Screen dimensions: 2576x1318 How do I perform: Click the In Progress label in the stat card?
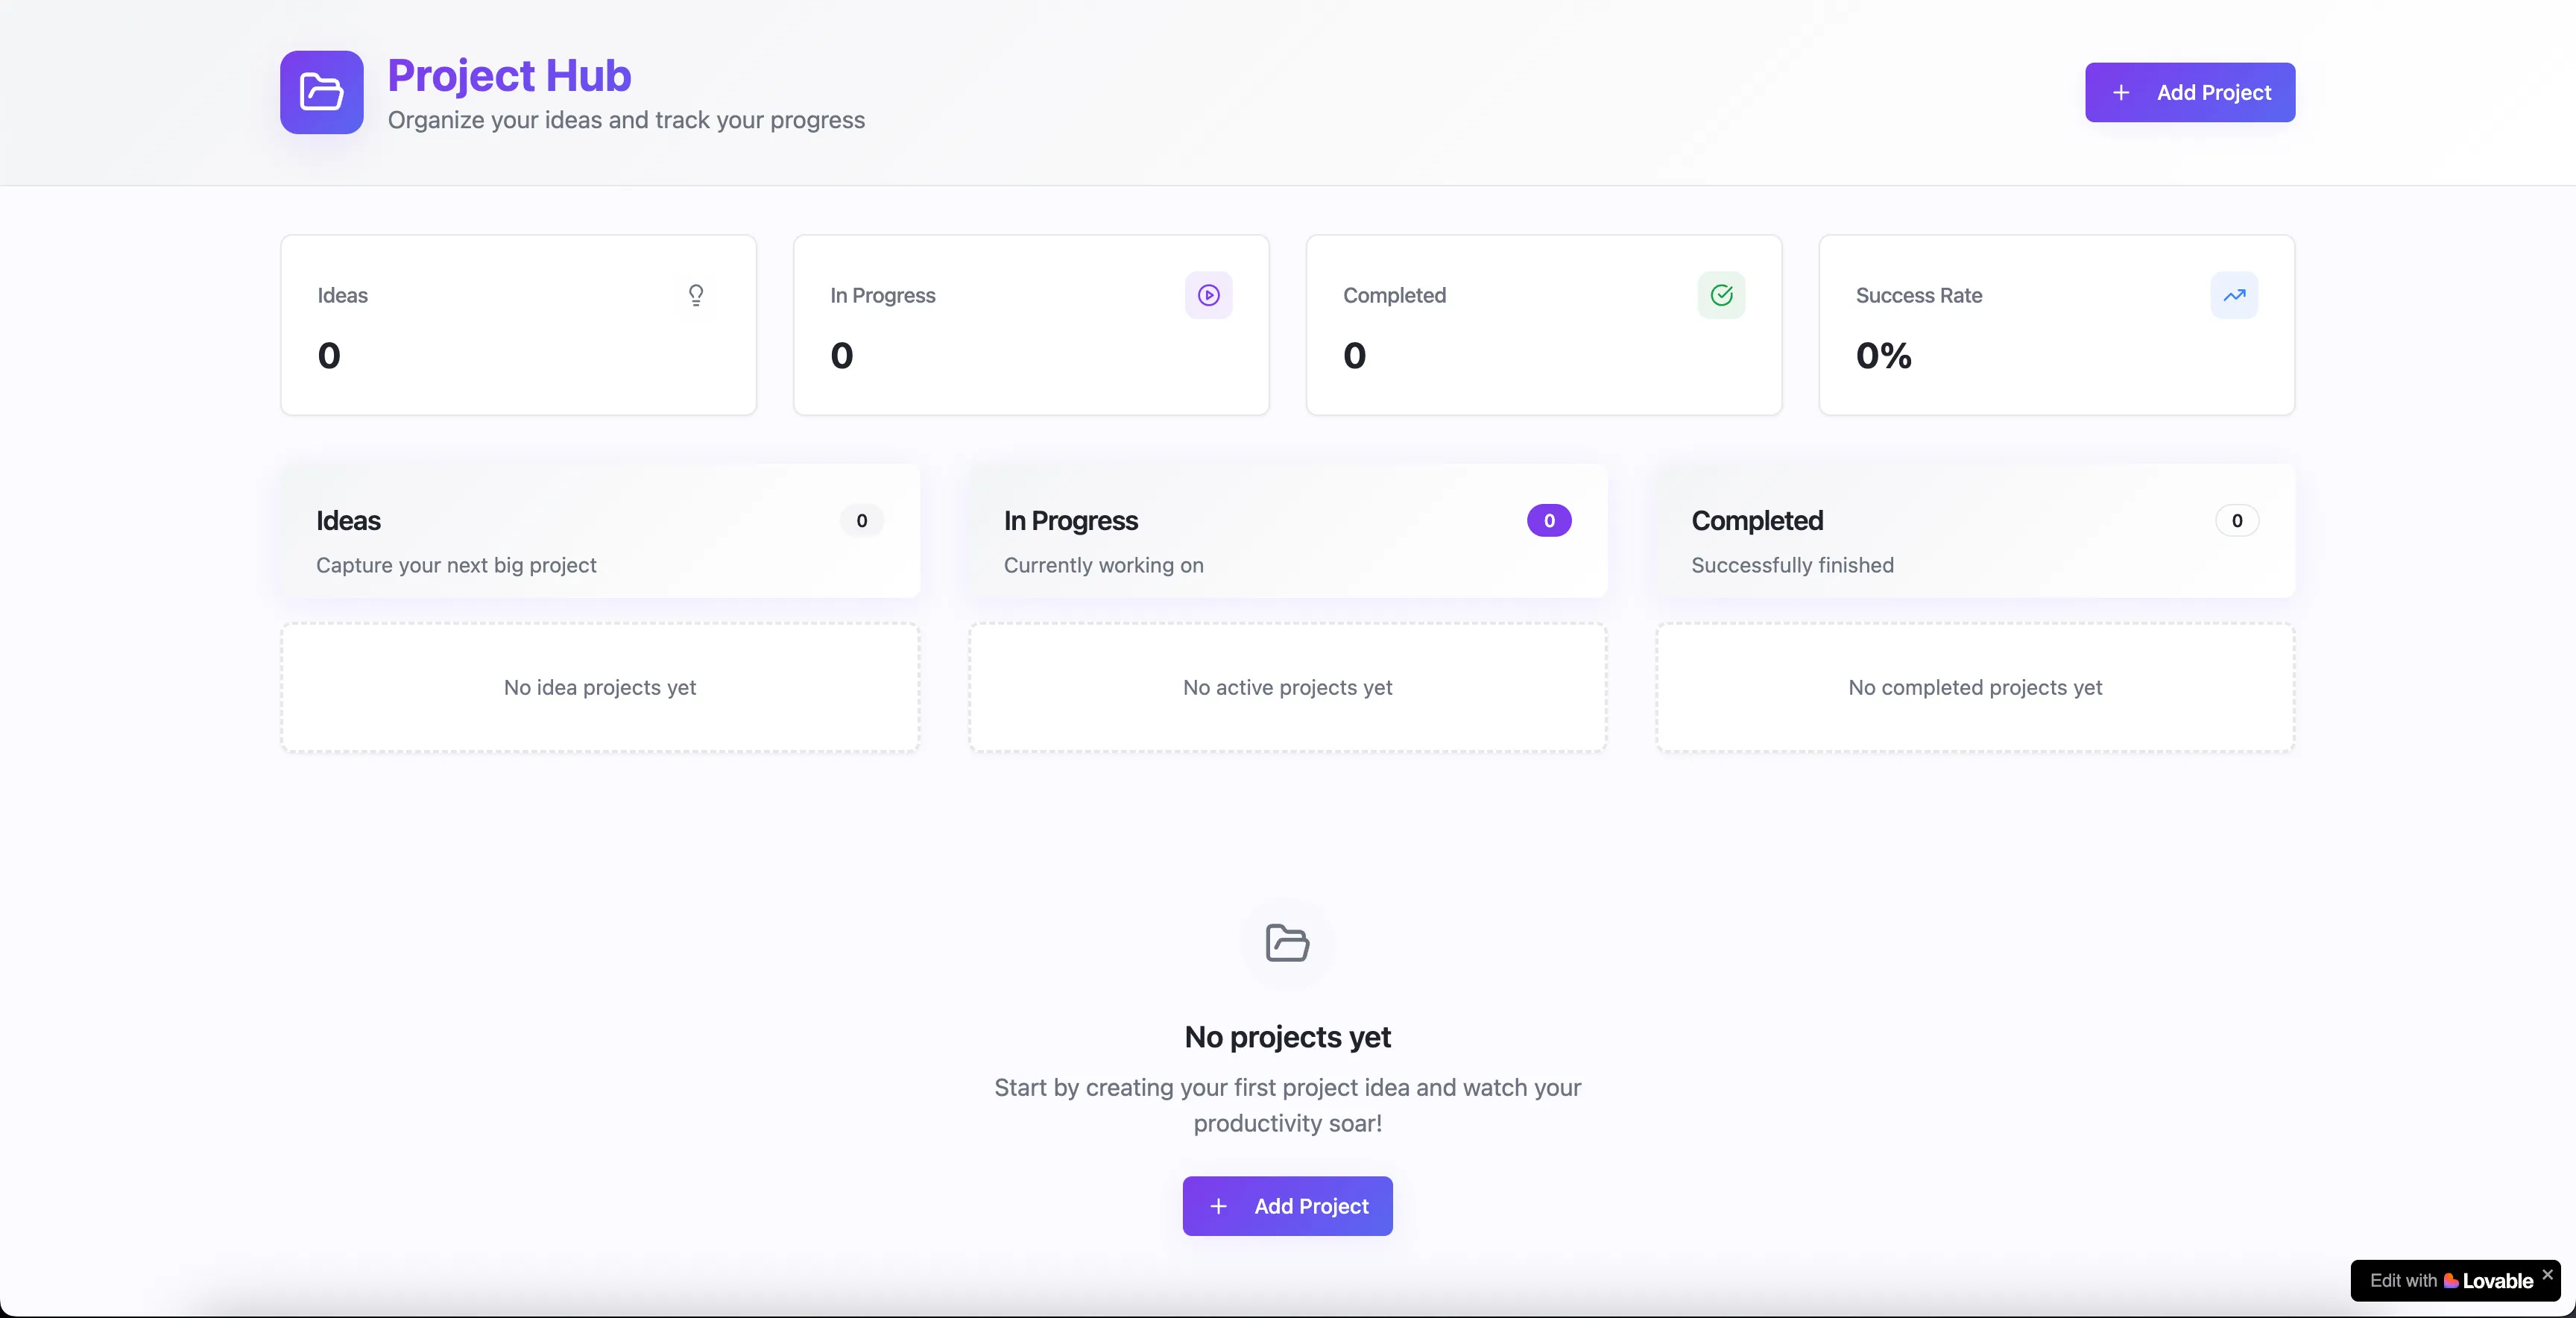pos(883,296)
